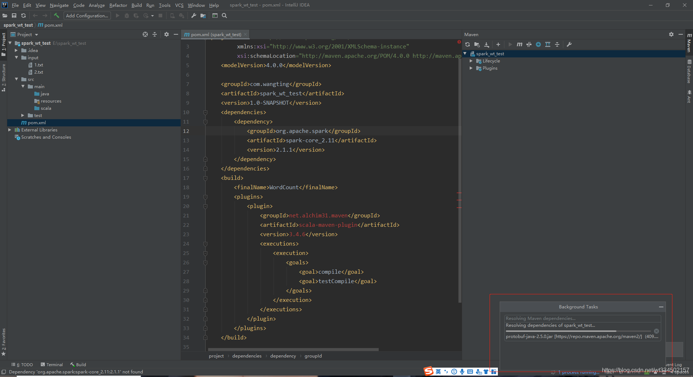Expand Lifecycle node in Maven panel

(471, 61)
